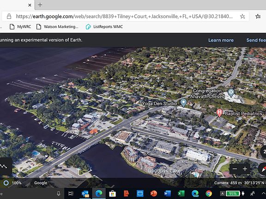This screenshot has height=199, width=266.
Task: Open the orange face app on taskbar
Action: coord(126,193)
